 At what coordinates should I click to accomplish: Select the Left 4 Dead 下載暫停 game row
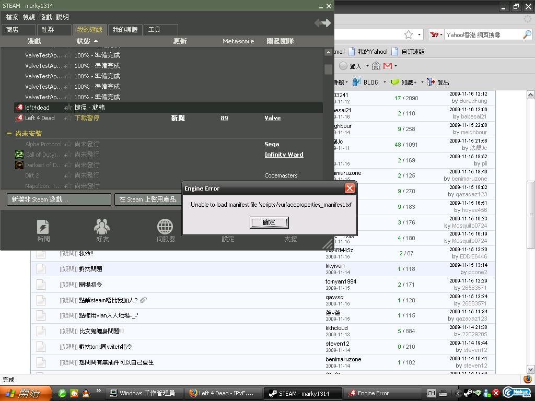tap(168, 118)
